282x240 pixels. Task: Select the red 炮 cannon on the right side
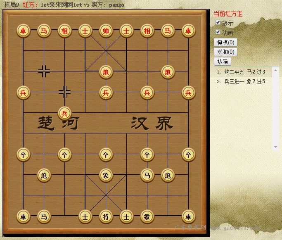(168, 72)
